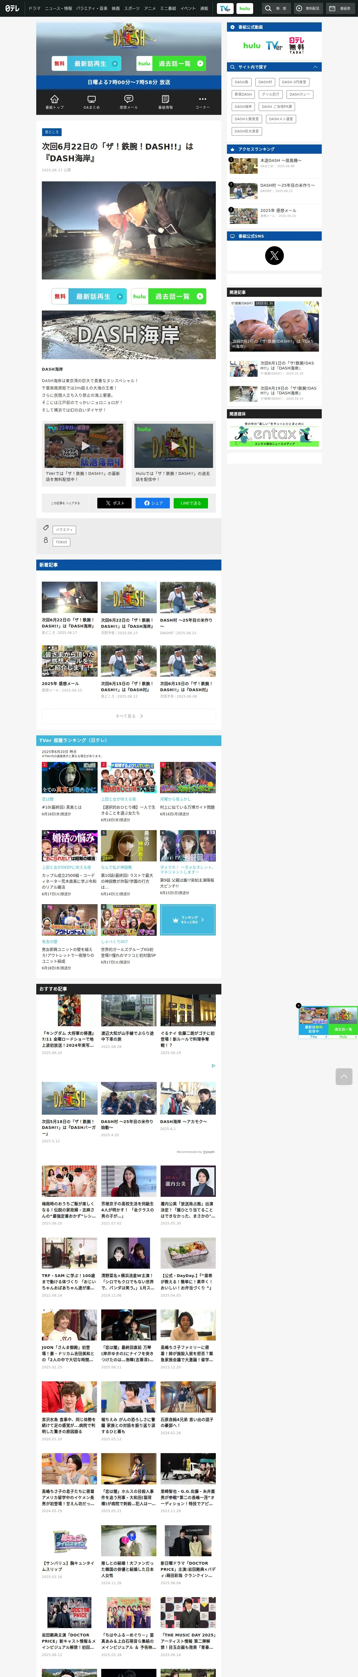Screen dimensions: 358x1677
Task: Open 番組表 in the header
Action: click(340, 8)
